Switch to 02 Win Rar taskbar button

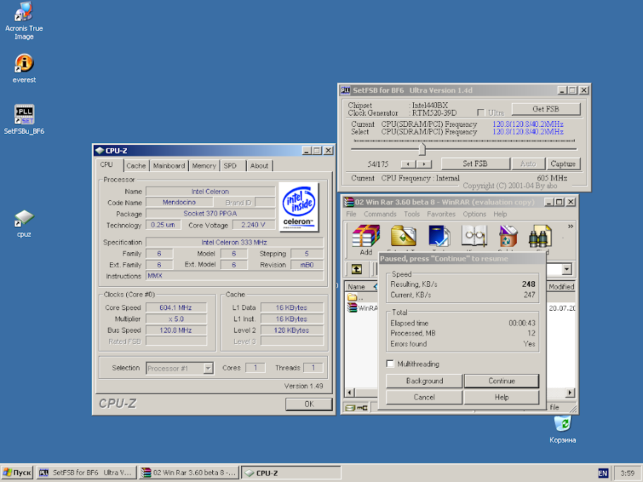click(189, 473)
